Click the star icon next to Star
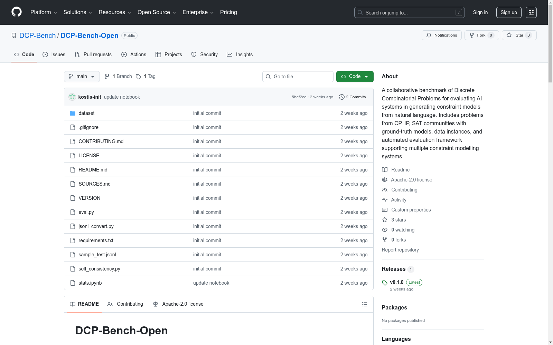The image size is (553, 345). [x=509, y=35]
